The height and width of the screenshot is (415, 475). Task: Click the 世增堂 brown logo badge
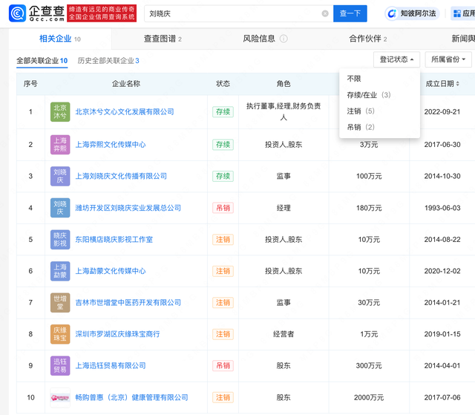(60, 303)
